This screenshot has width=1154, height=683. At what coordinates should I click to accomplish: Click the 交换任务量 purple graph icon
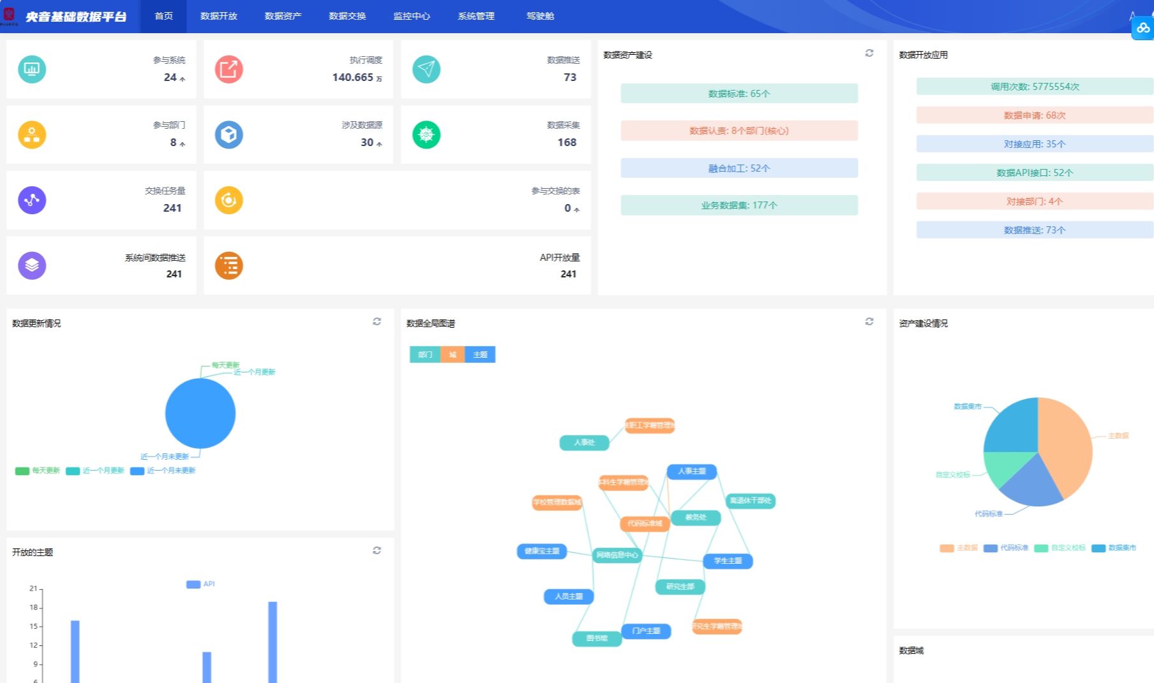tap(32, 200)
